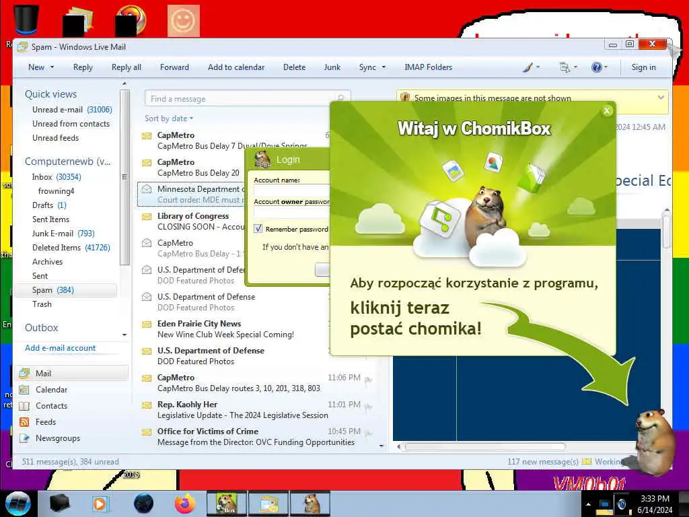The image size is (689, 517).
Task: Click the hamster mascot in the corner
Action: (654, 442)
